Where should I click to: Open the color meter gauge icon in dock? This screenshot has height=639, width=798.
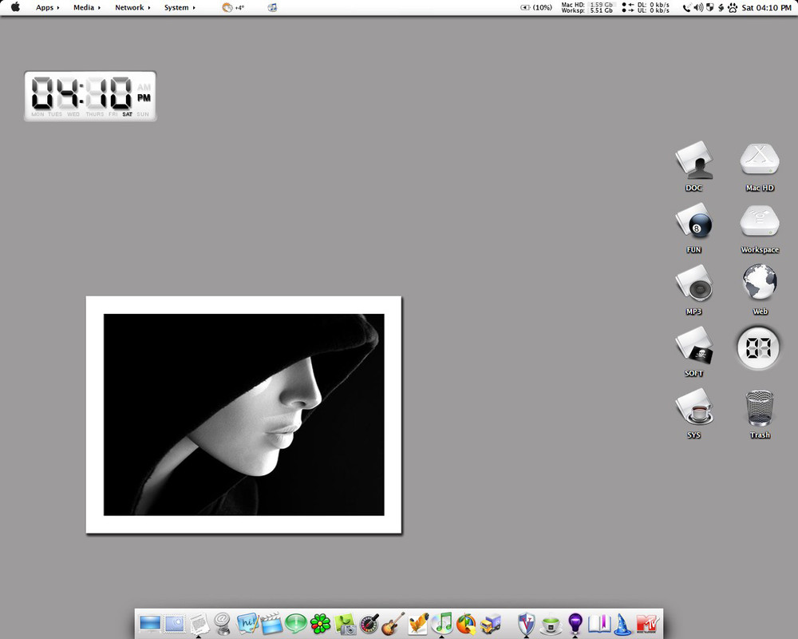(x=369, y=624)
